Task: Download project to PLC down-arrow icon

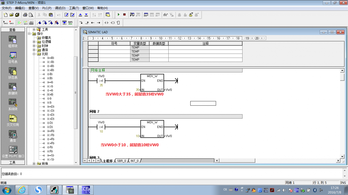Action: tap(86, 15)
